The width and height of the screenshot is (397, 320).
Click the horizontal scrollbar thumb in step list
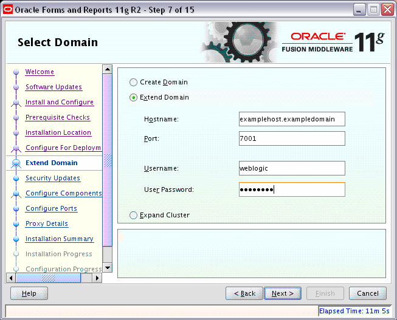(48, 278)
